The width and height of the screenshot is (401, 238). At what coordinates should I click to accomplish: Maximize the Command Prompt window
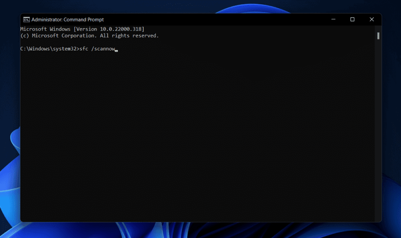pos(352,20)
